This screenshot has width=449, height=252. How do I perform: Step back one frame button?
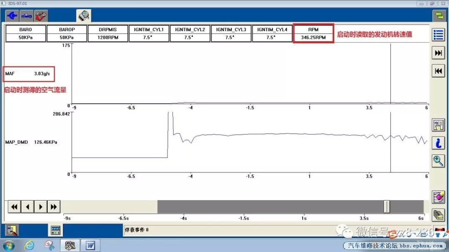pyautogui.click(x=27, y=206)
